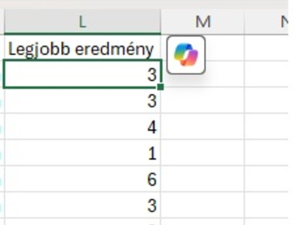
Task: Click the divider between the M and N headers
Action: pos(245,22)
